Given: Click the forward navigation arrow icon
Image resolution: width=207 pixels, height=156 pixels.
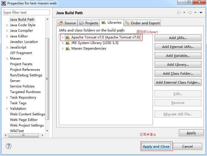Looking at the screenshot, I should (x=190, y=13).
